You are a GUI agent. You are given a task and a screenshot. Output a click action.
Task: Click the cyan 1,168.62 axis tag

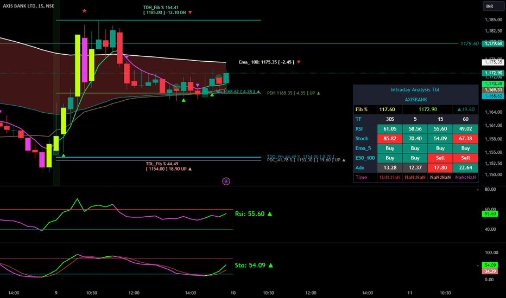493,96
